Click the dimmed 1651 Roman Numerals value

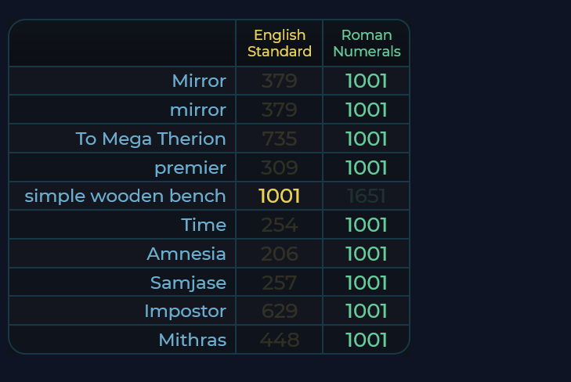click(367, 196)
